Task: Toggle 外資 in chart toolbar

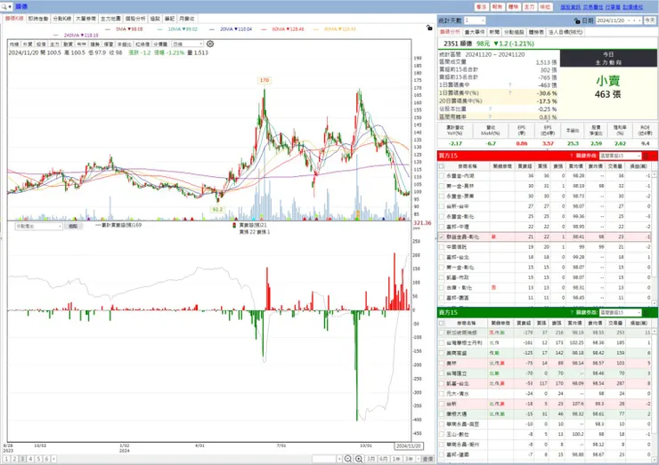Action: 28,44
